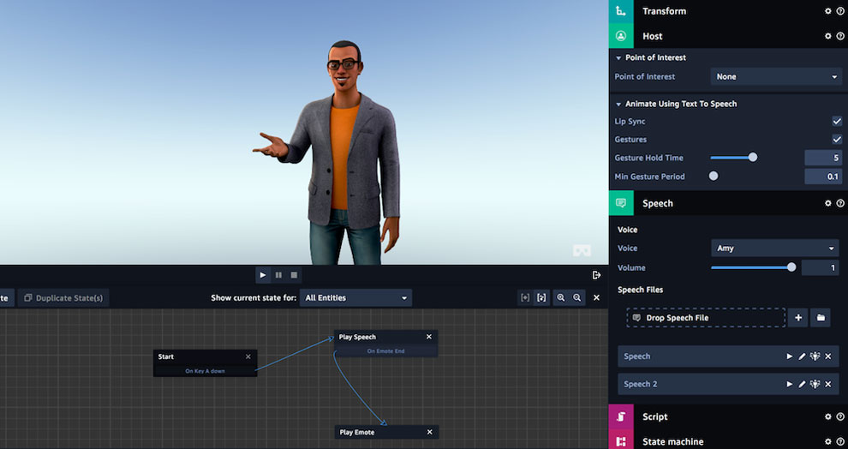
Task: Click the Duplicate State(s) button
Action: (x=64, y=298)
